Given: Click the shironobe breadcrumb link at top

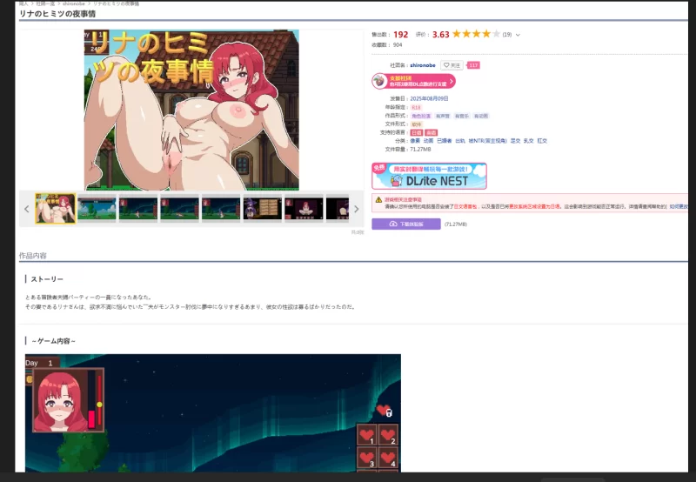Looking at the screenshot, I should point(74,3).
